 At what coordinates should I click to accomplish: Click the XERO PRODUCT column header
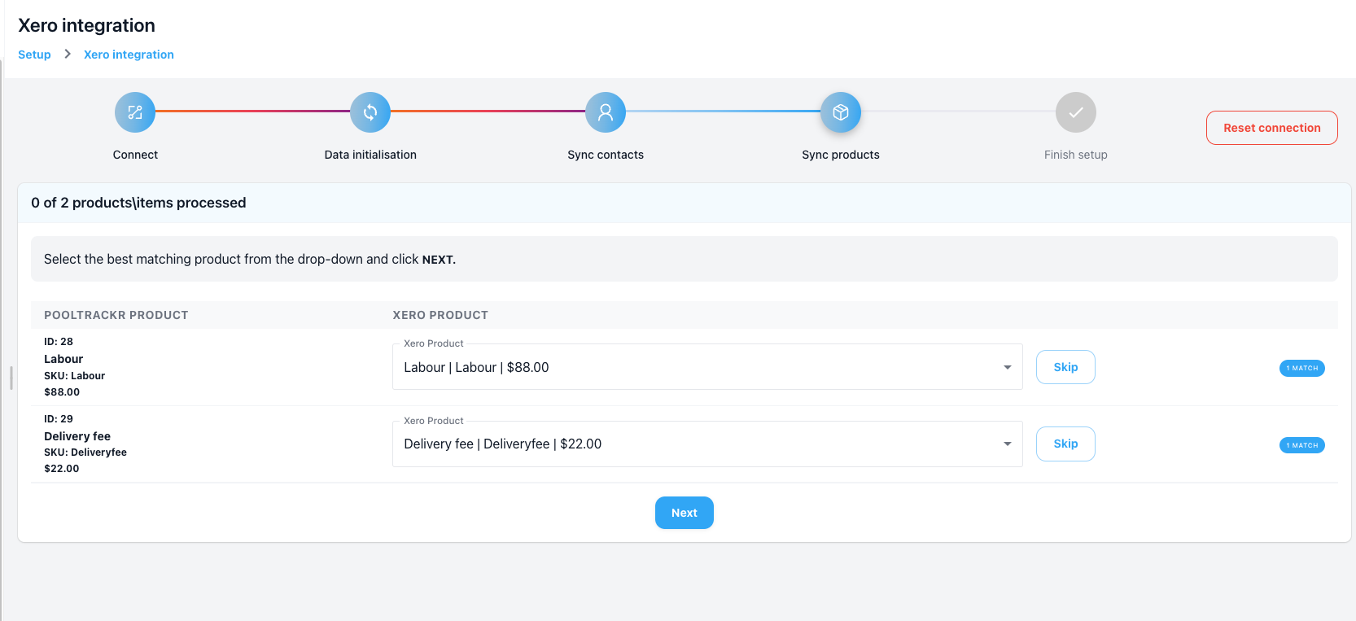[x=440, y=315]
